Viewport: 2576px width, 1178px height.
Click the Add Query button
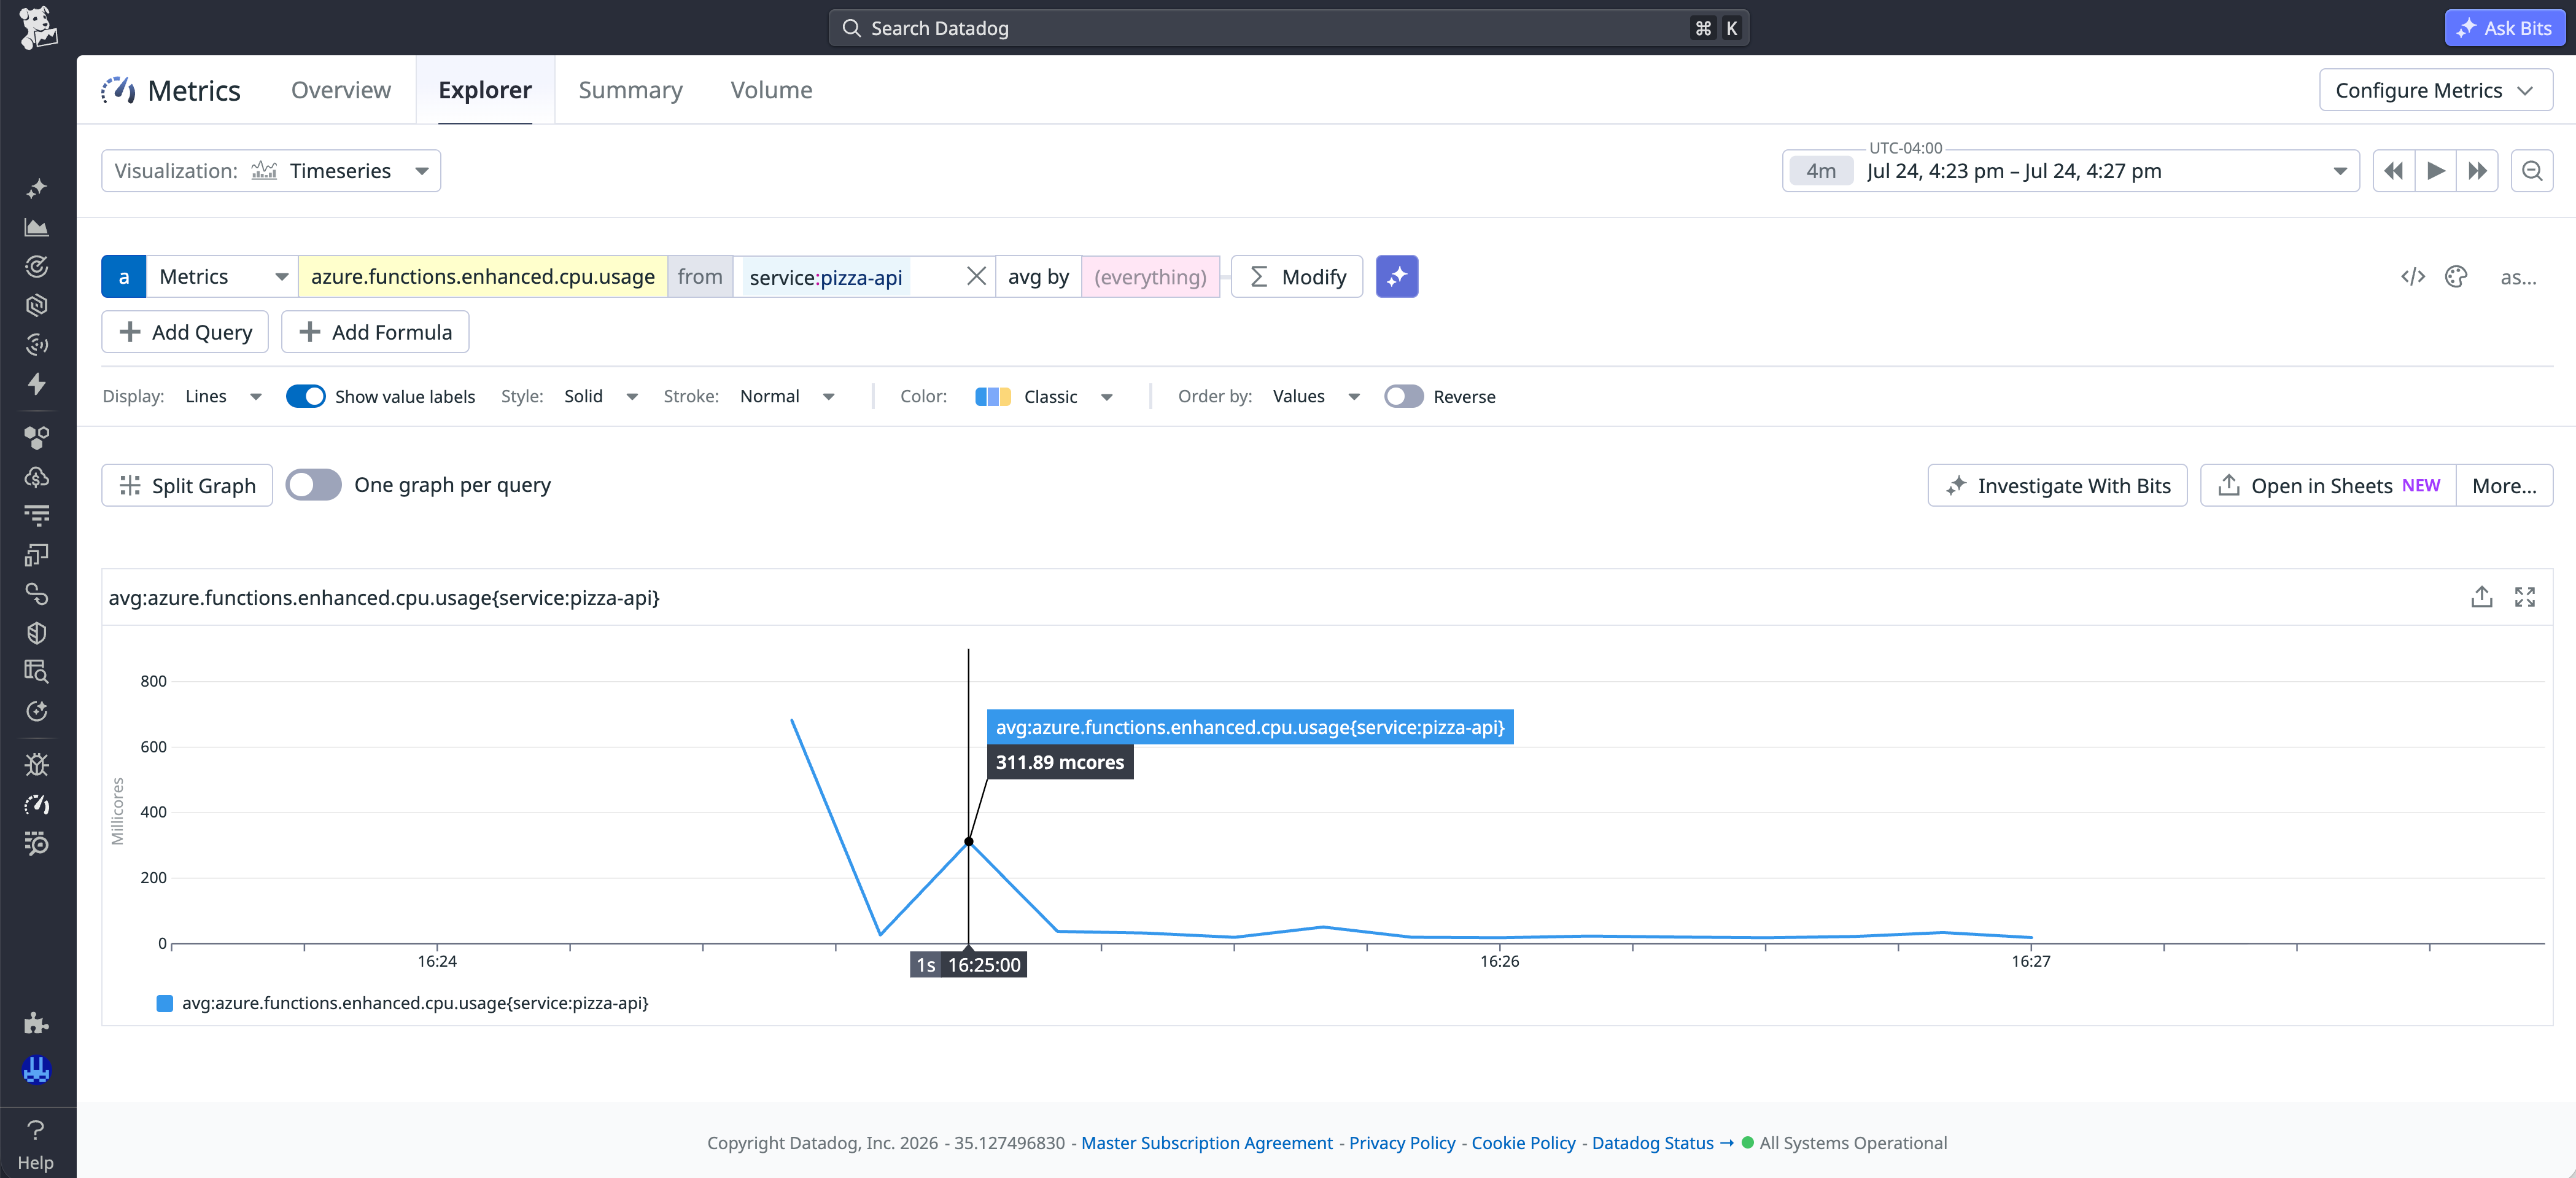185,332
